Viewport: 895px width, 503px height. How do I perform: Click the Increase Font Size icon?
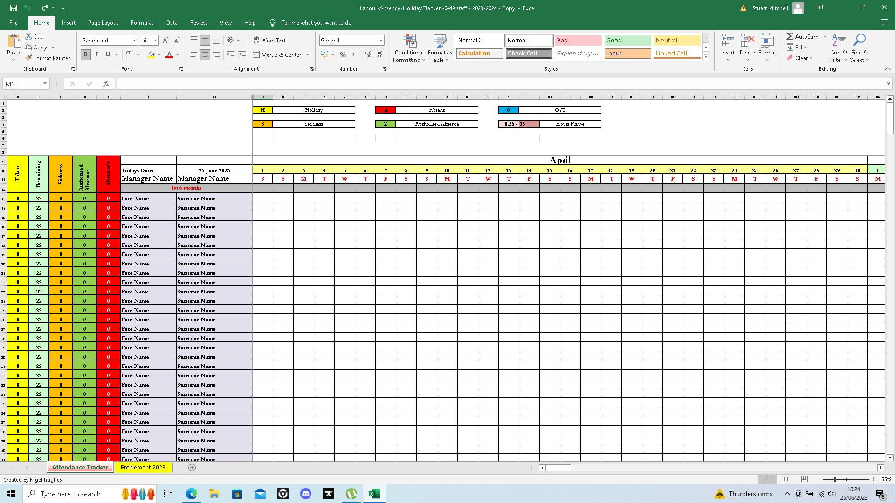pyautogui.click(x=165, y=40)
